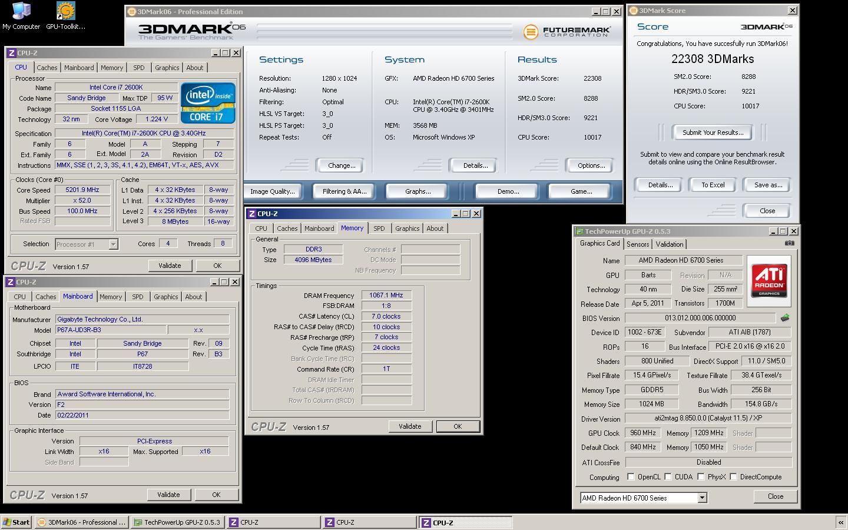Click Validate in CPU-Z Memory window
848x530 pixels.
(x=410, y=426)
